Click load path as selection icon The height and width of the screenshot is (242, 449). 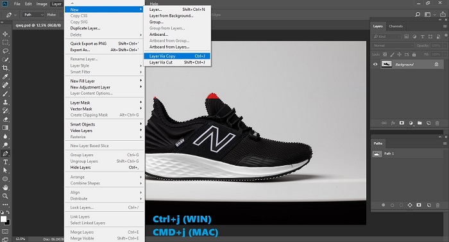(401, 205)
